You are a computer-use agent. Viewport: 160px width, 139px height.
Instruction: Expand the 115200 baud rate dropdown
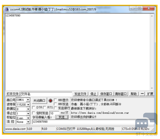click(x=28, y=104)
